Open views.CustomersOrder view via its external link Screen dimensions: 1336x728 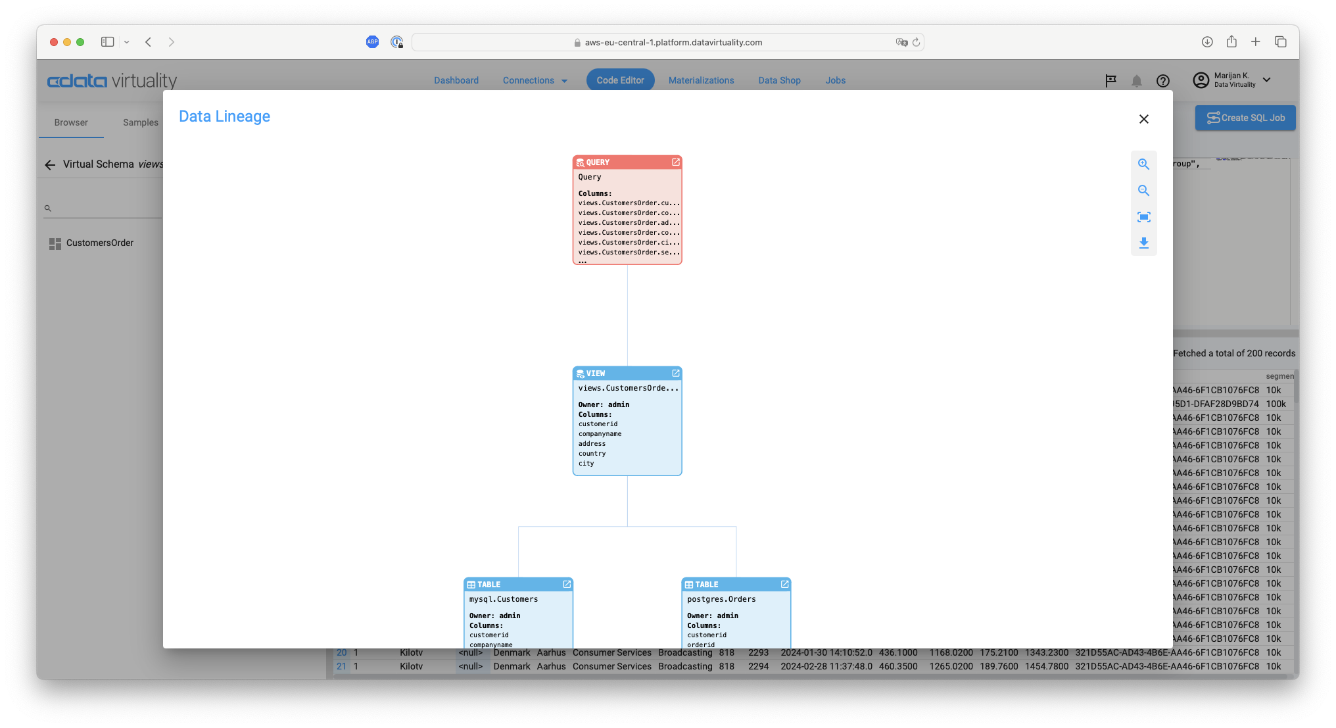676,373
